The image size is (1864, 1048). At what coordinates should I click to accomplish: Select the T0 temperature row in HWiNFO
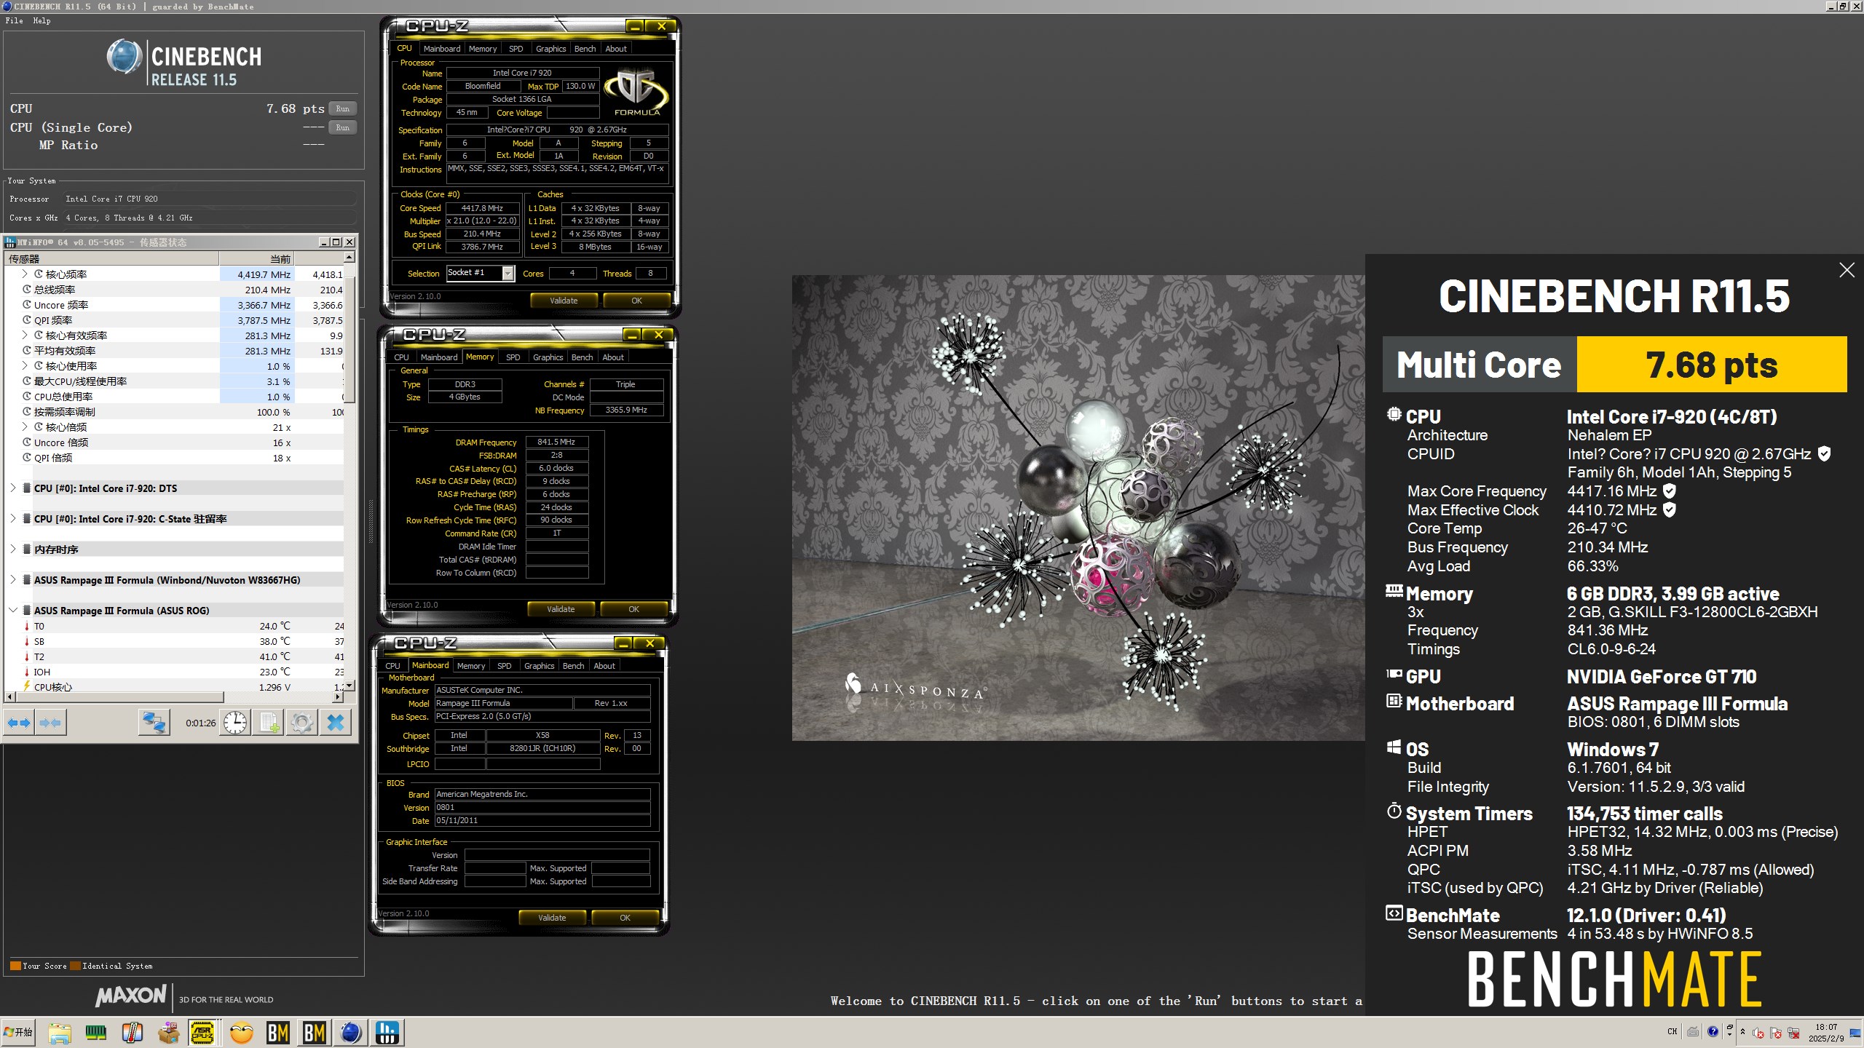[x=173, y=626]
